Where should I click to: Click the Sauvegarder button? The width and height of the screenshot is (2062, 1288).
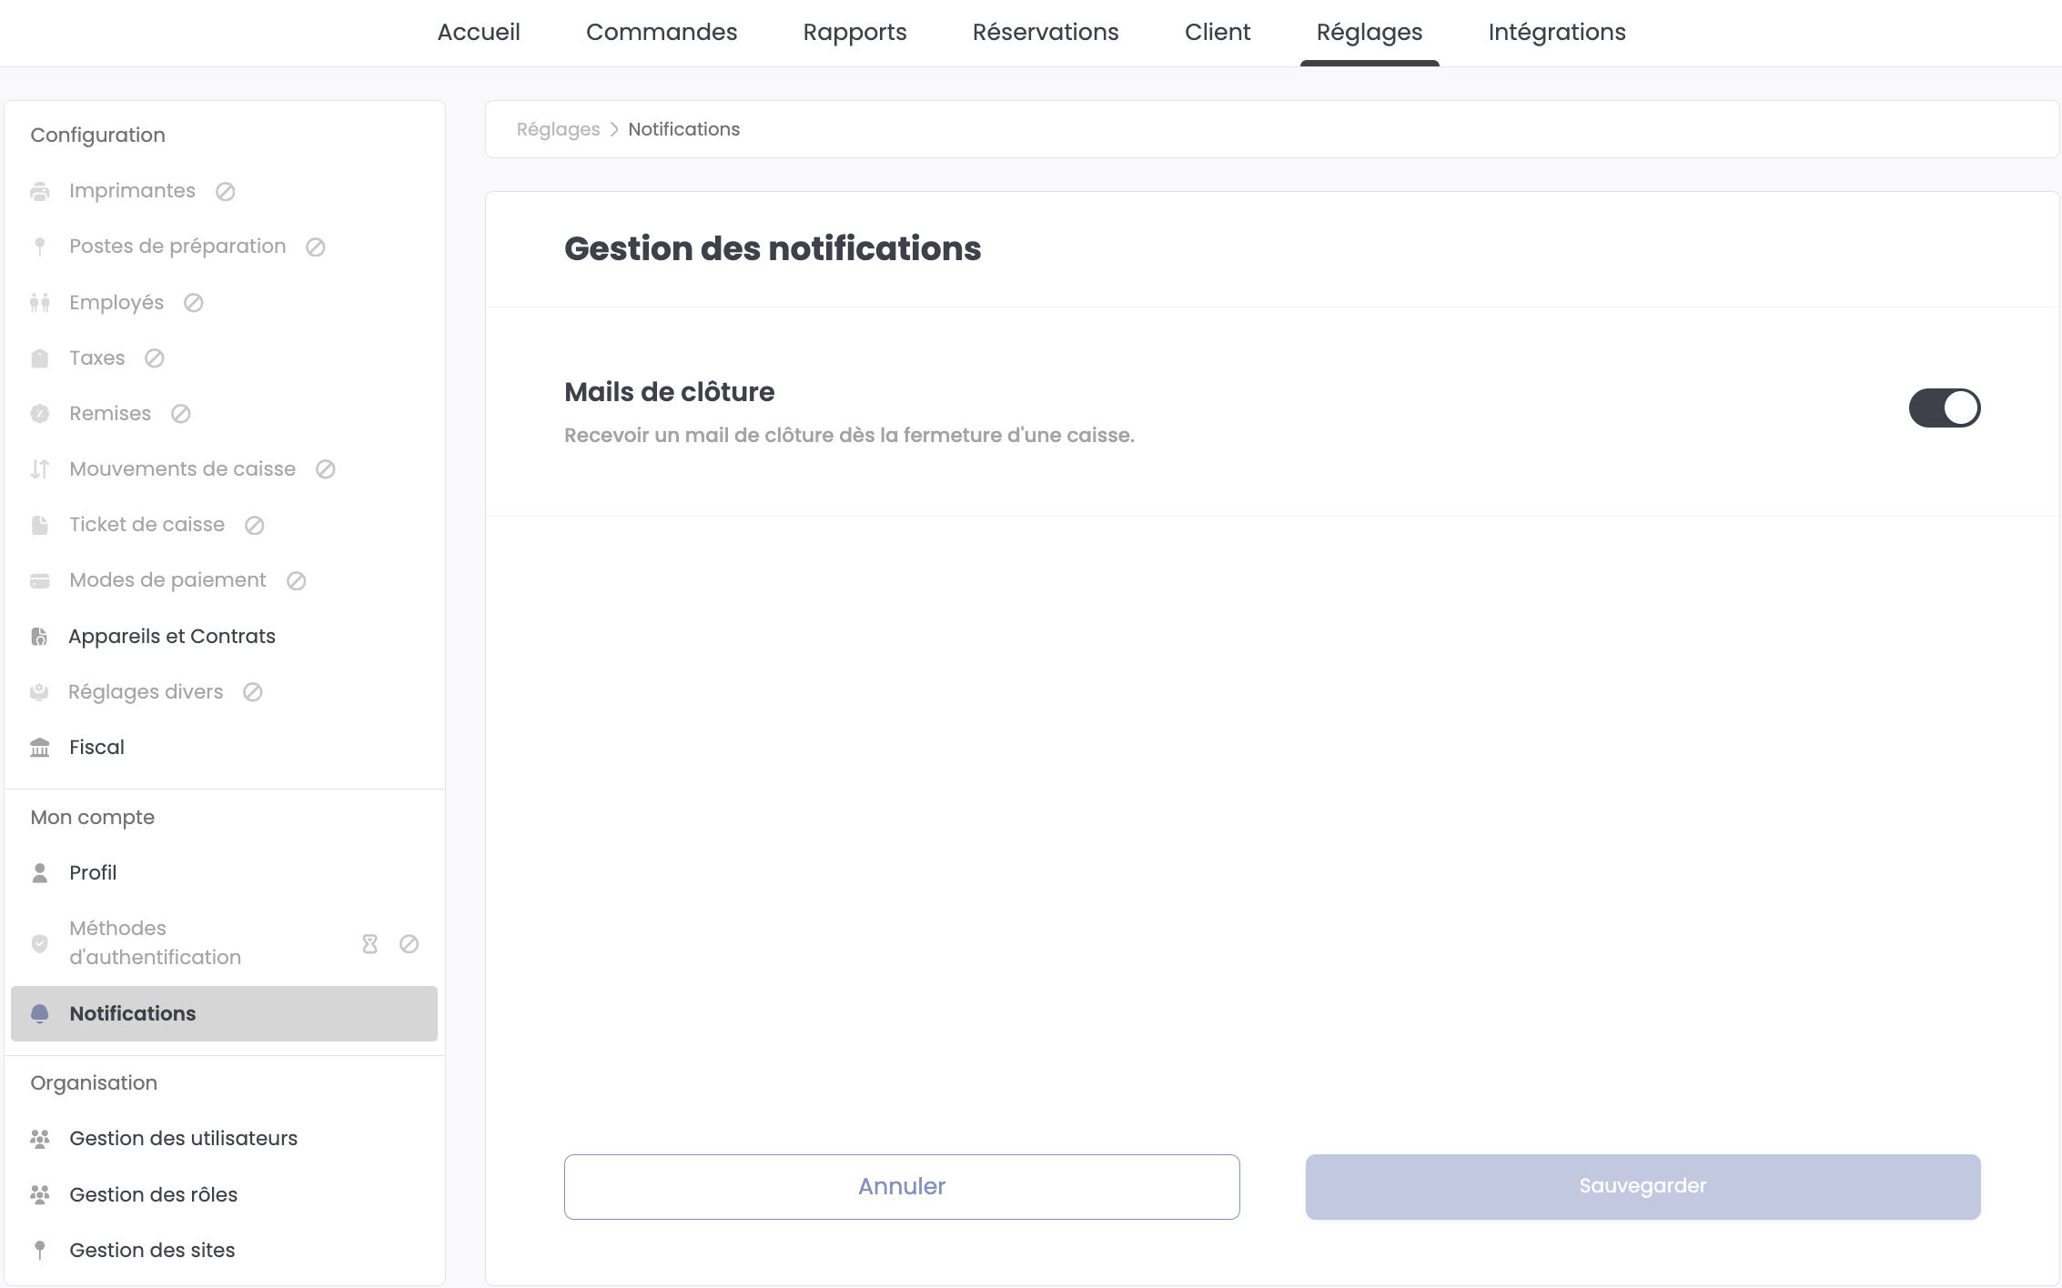[1643, 1186]
